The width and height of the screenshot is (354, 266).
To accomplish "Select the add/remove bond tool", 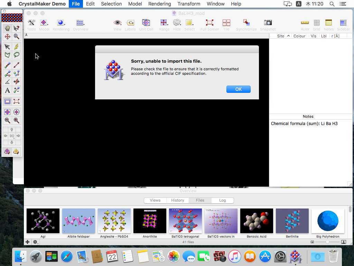I will [16, 90].
